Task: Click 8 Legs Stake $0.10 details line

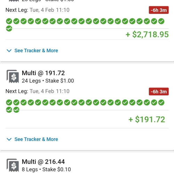Action: coord(46,169)
